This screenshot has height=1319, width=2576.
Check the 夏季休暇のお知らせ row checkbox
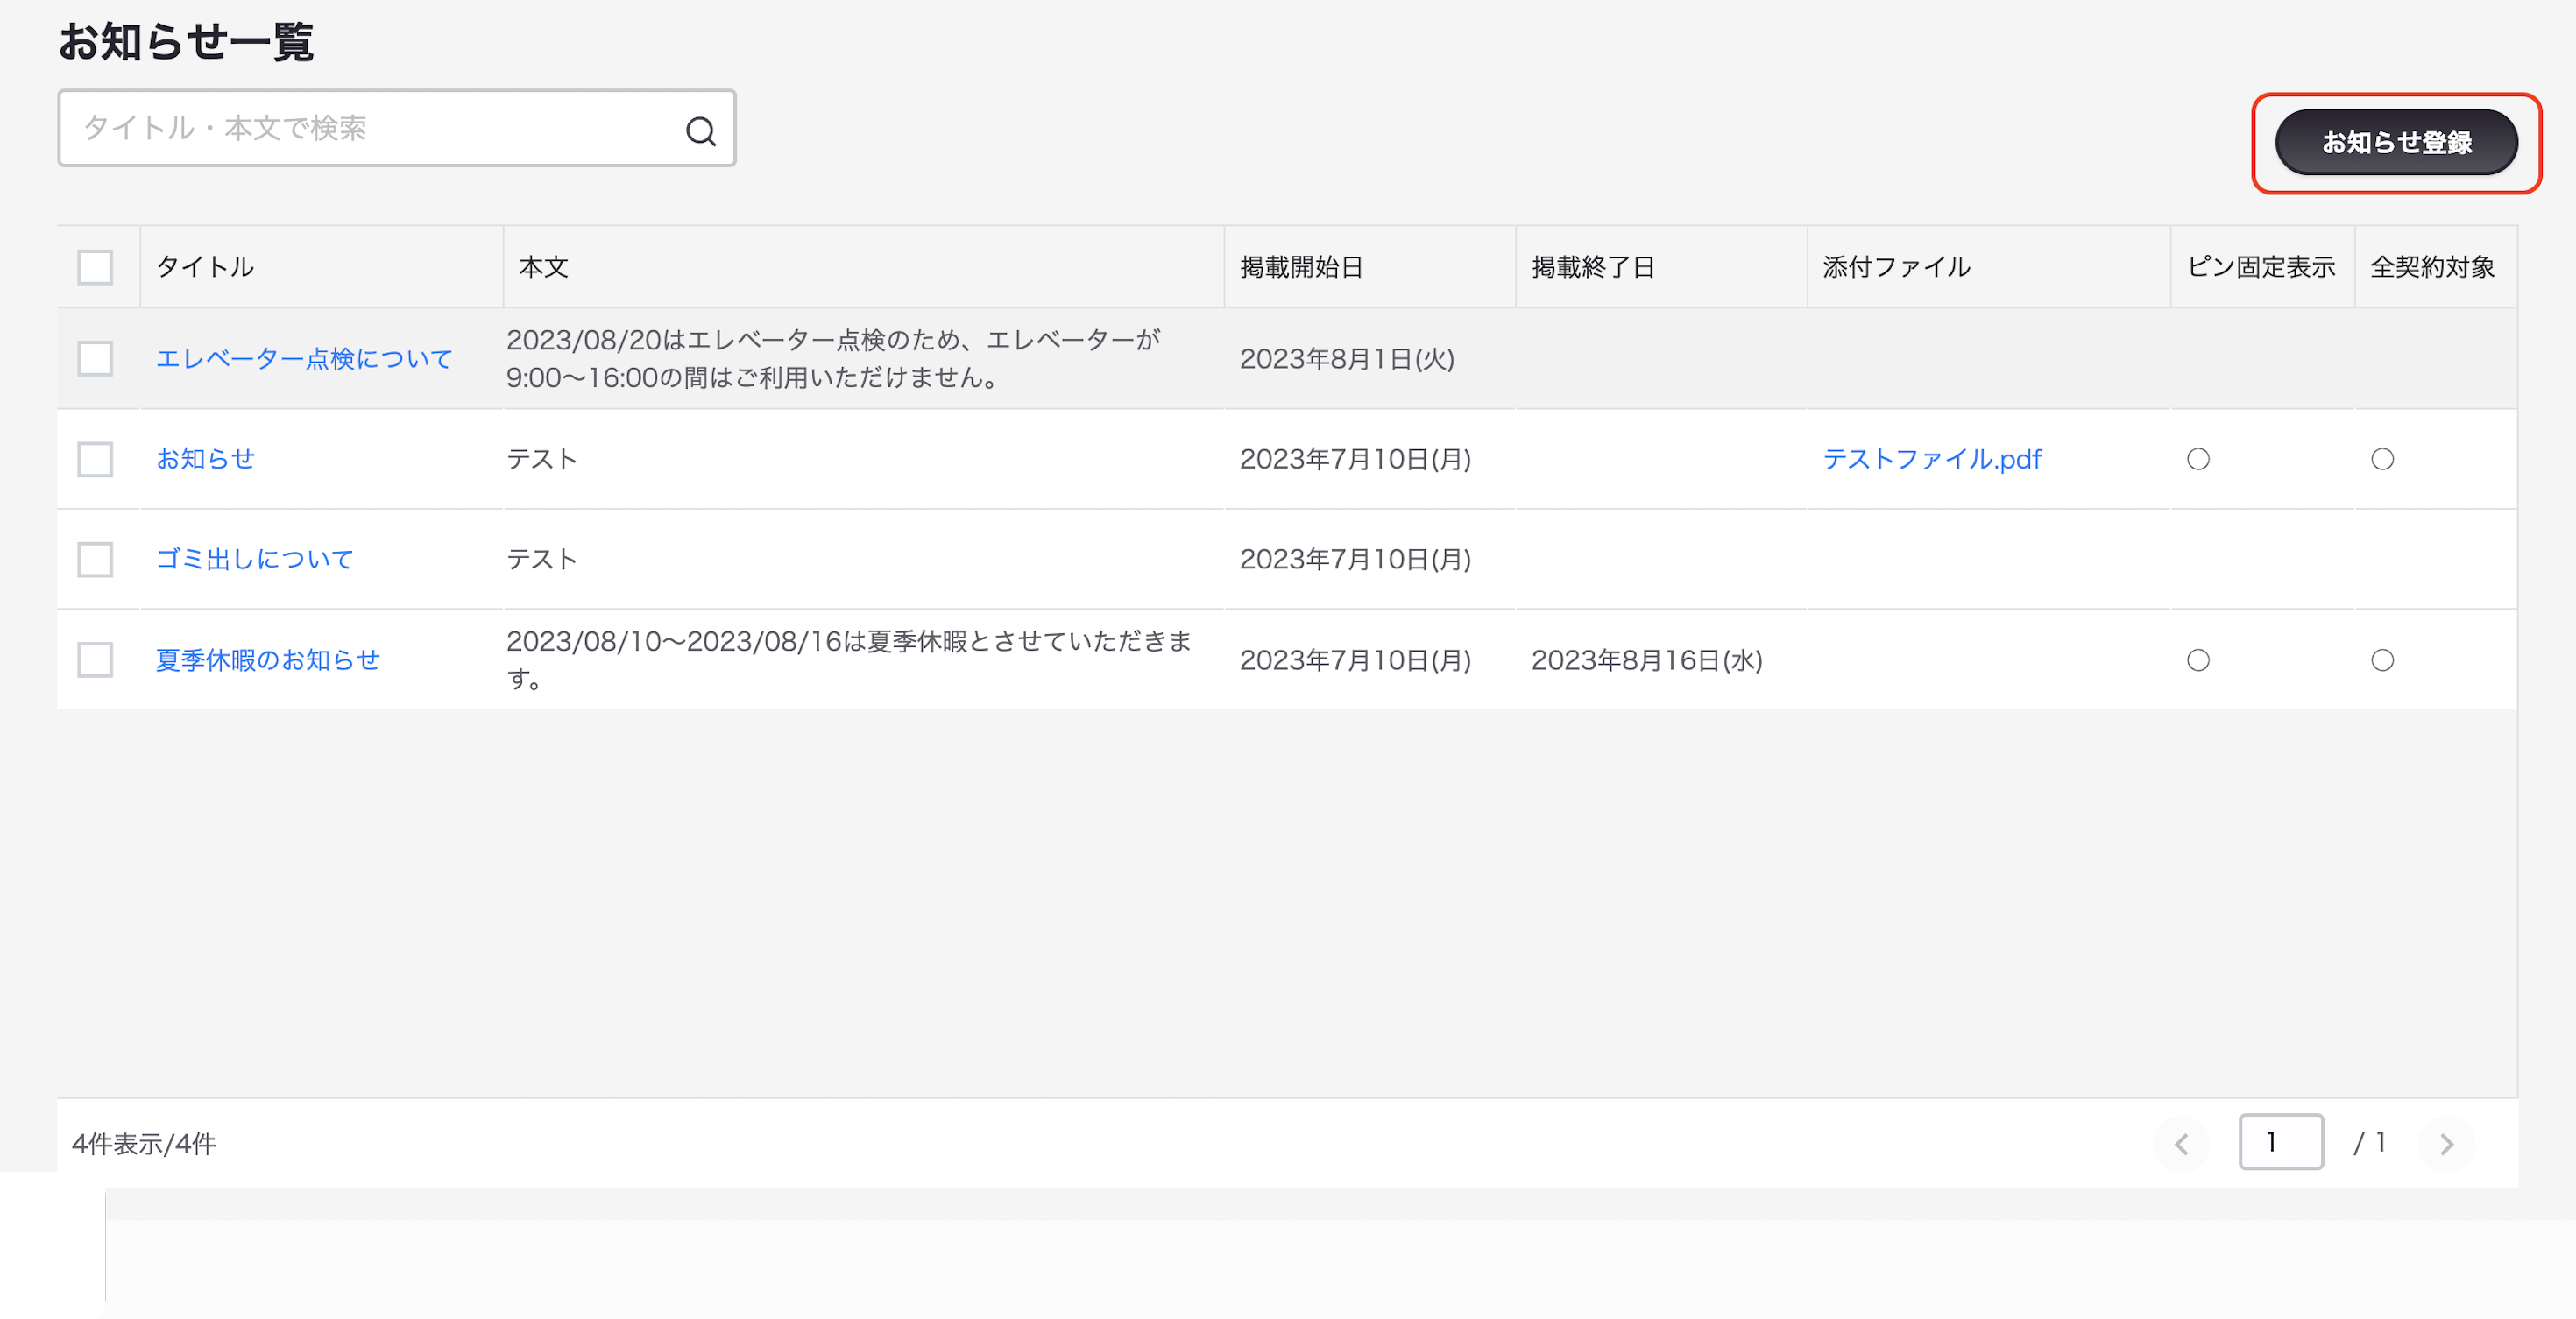[95, 659]
